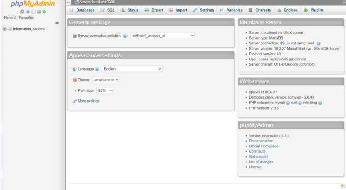Screen dimensions: 346x190
Task: Open Theme dropdown showing pmahomme
Action: [x=106, y=80]
